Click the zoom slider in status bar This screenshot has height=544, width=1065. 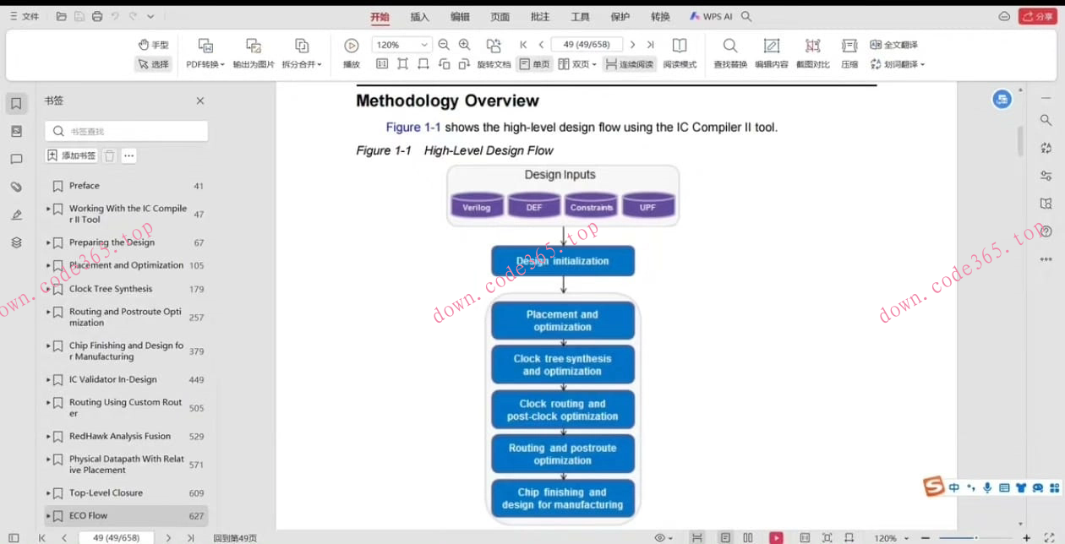(x=975, y=538)
